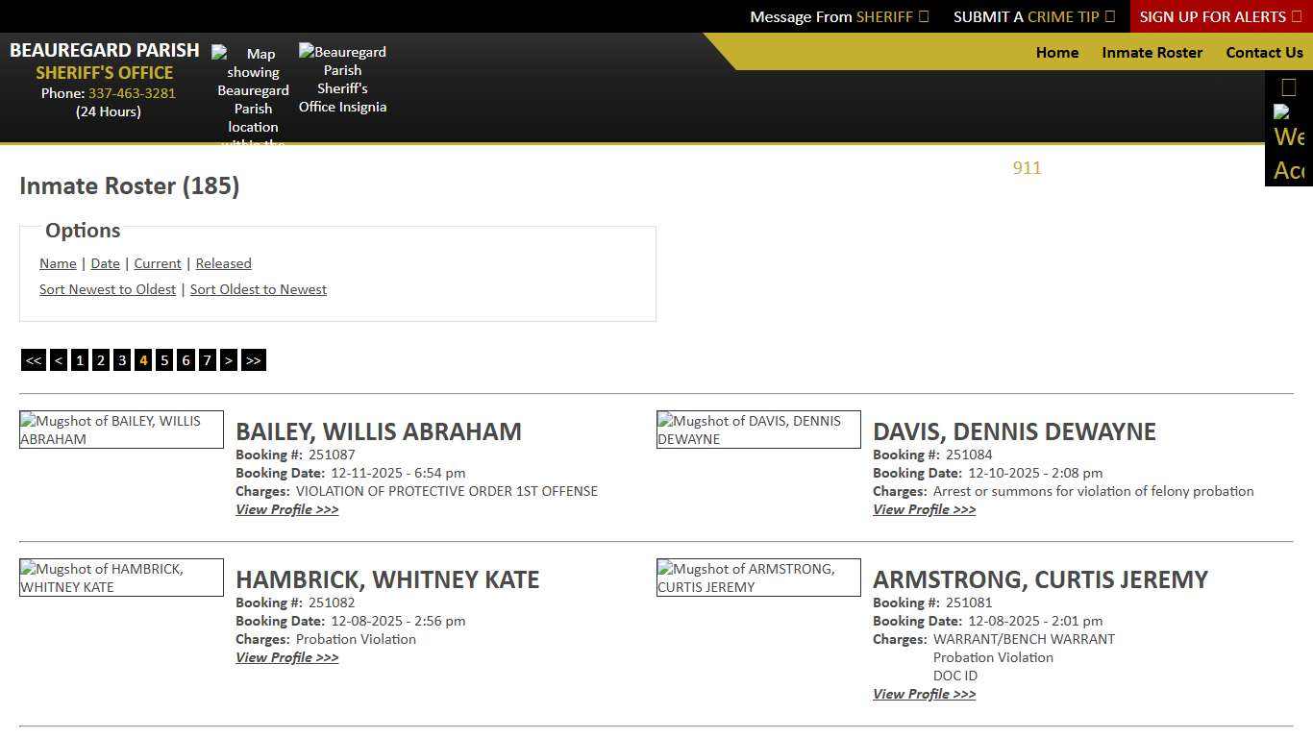View profile of DAVIS, DENNIS DEWAYNE
The height and width of the screenshot is (738, 1313).
click(924, 509)
